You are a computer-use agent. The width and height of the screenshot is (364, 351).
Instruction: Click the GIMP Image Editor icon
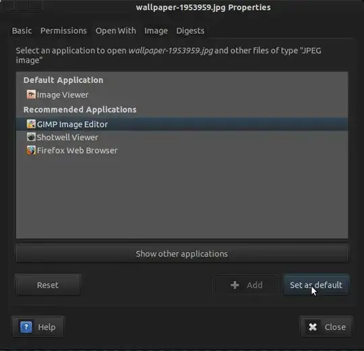(x=31, y=124)
